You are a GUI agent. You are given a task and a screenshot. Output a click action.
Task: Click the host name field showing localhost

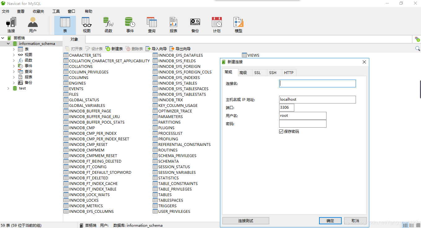318,99
